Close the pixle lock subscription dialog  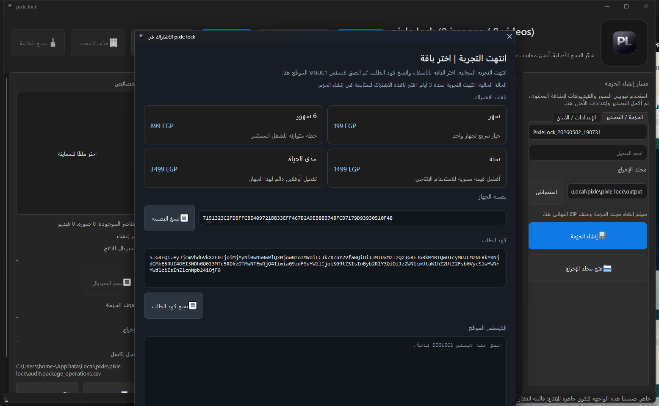509,37
